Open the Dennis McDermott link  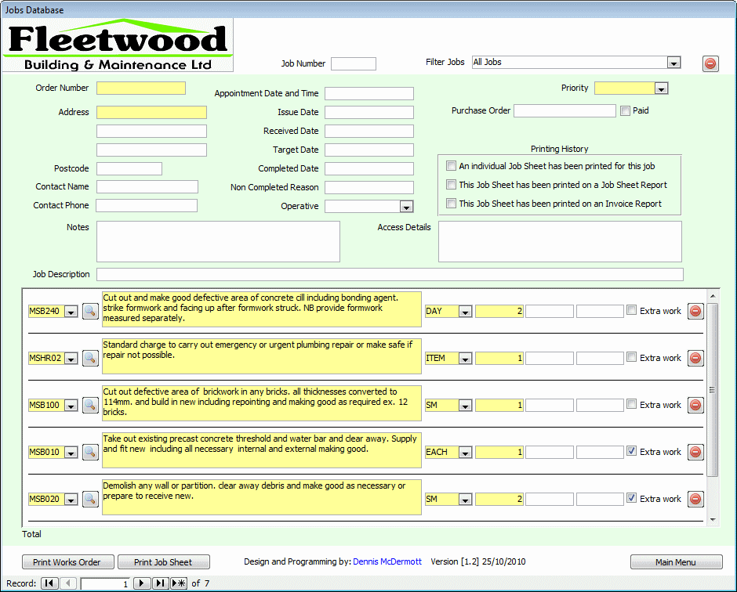(x=387, y=561)
